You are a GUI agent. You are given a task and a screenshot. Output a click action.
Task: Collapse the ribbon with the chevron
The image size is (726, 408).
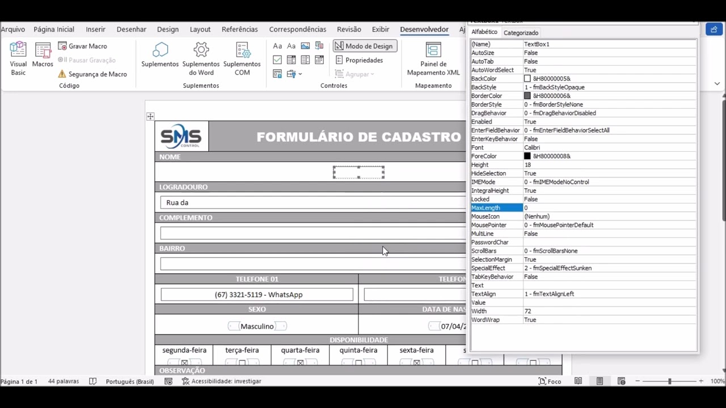point(717,83)
